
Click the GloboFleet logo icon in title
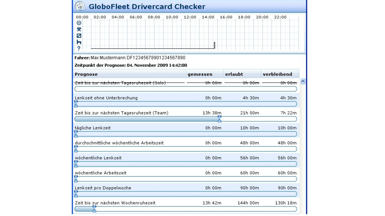pyautogui.click(x=80, y=6)
